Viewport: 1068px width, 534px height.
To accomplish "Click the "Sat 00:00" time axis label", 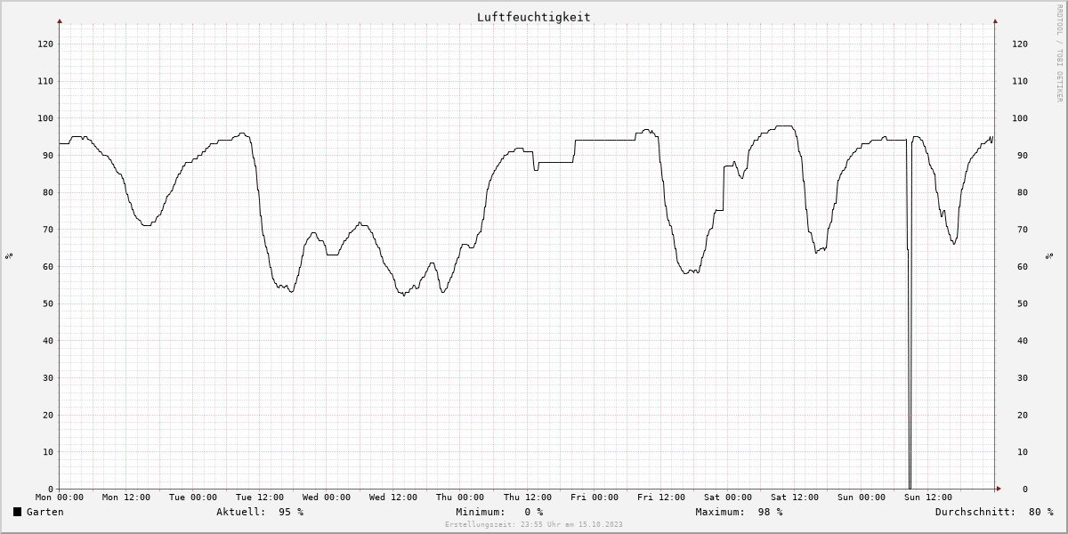I will 728,498.
